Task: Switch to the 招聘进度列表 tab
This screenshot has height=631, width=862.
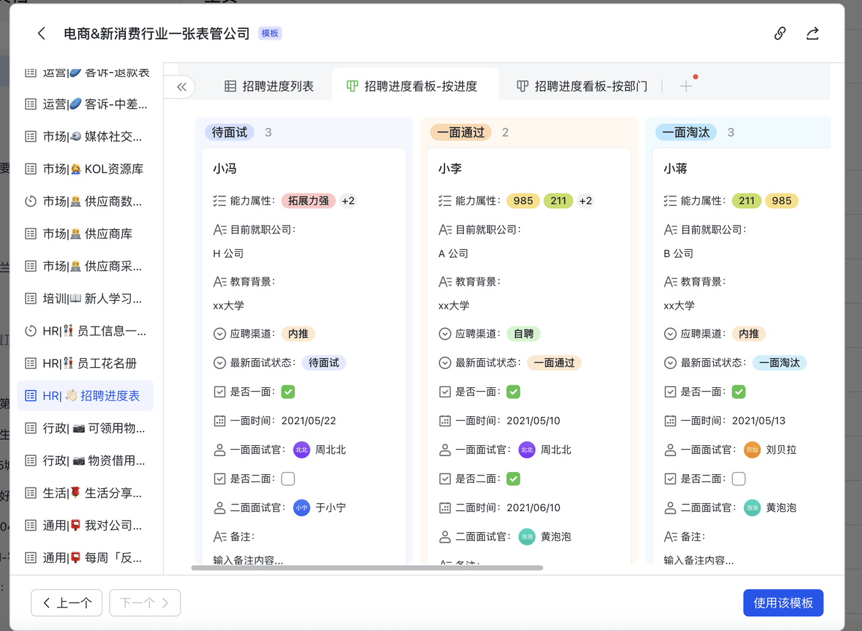Action: click(269, 86)
